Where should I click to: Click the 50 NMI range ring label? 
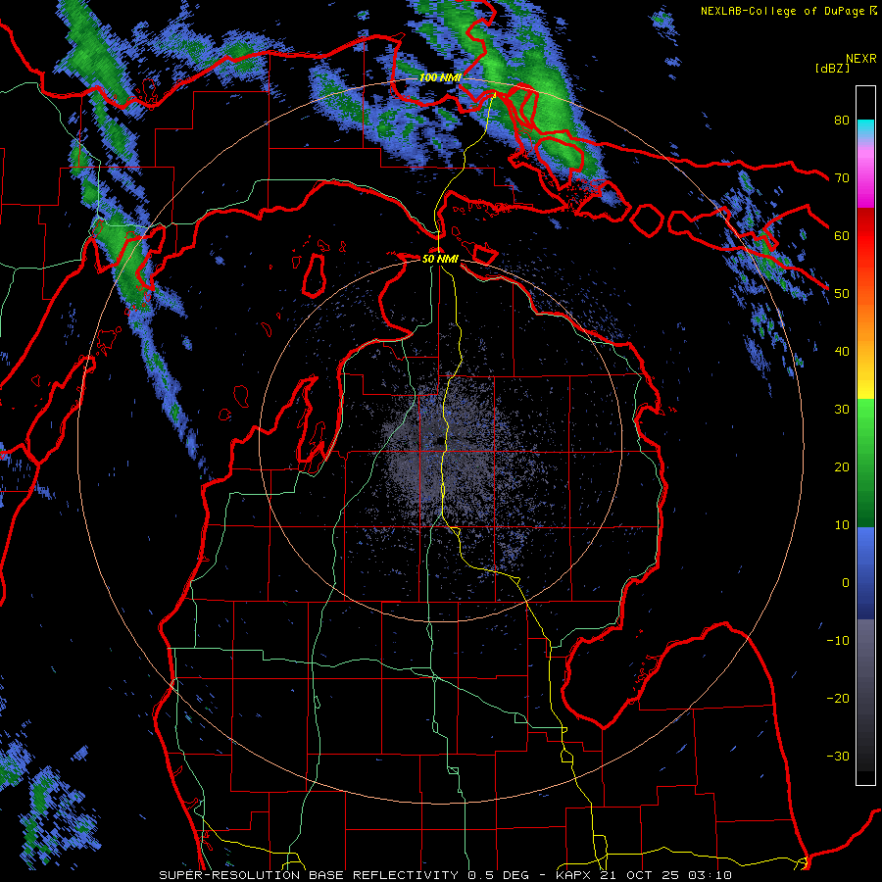click(x=440, y=259)
